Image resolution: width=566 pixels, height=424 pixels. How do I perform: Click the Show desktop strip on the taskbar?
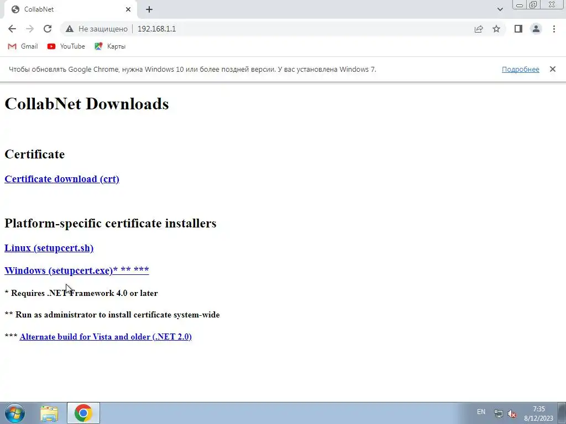tap(562, 413)
